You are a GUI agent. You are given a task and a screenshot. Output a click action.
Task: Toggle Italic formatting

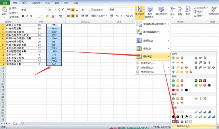click(x=27, y=16)
